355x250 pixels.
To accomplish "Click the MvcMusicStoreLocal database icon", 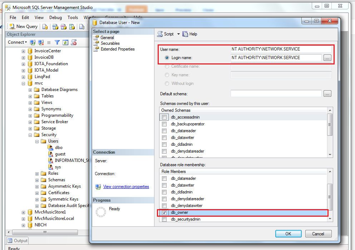I will coord(30,218).
